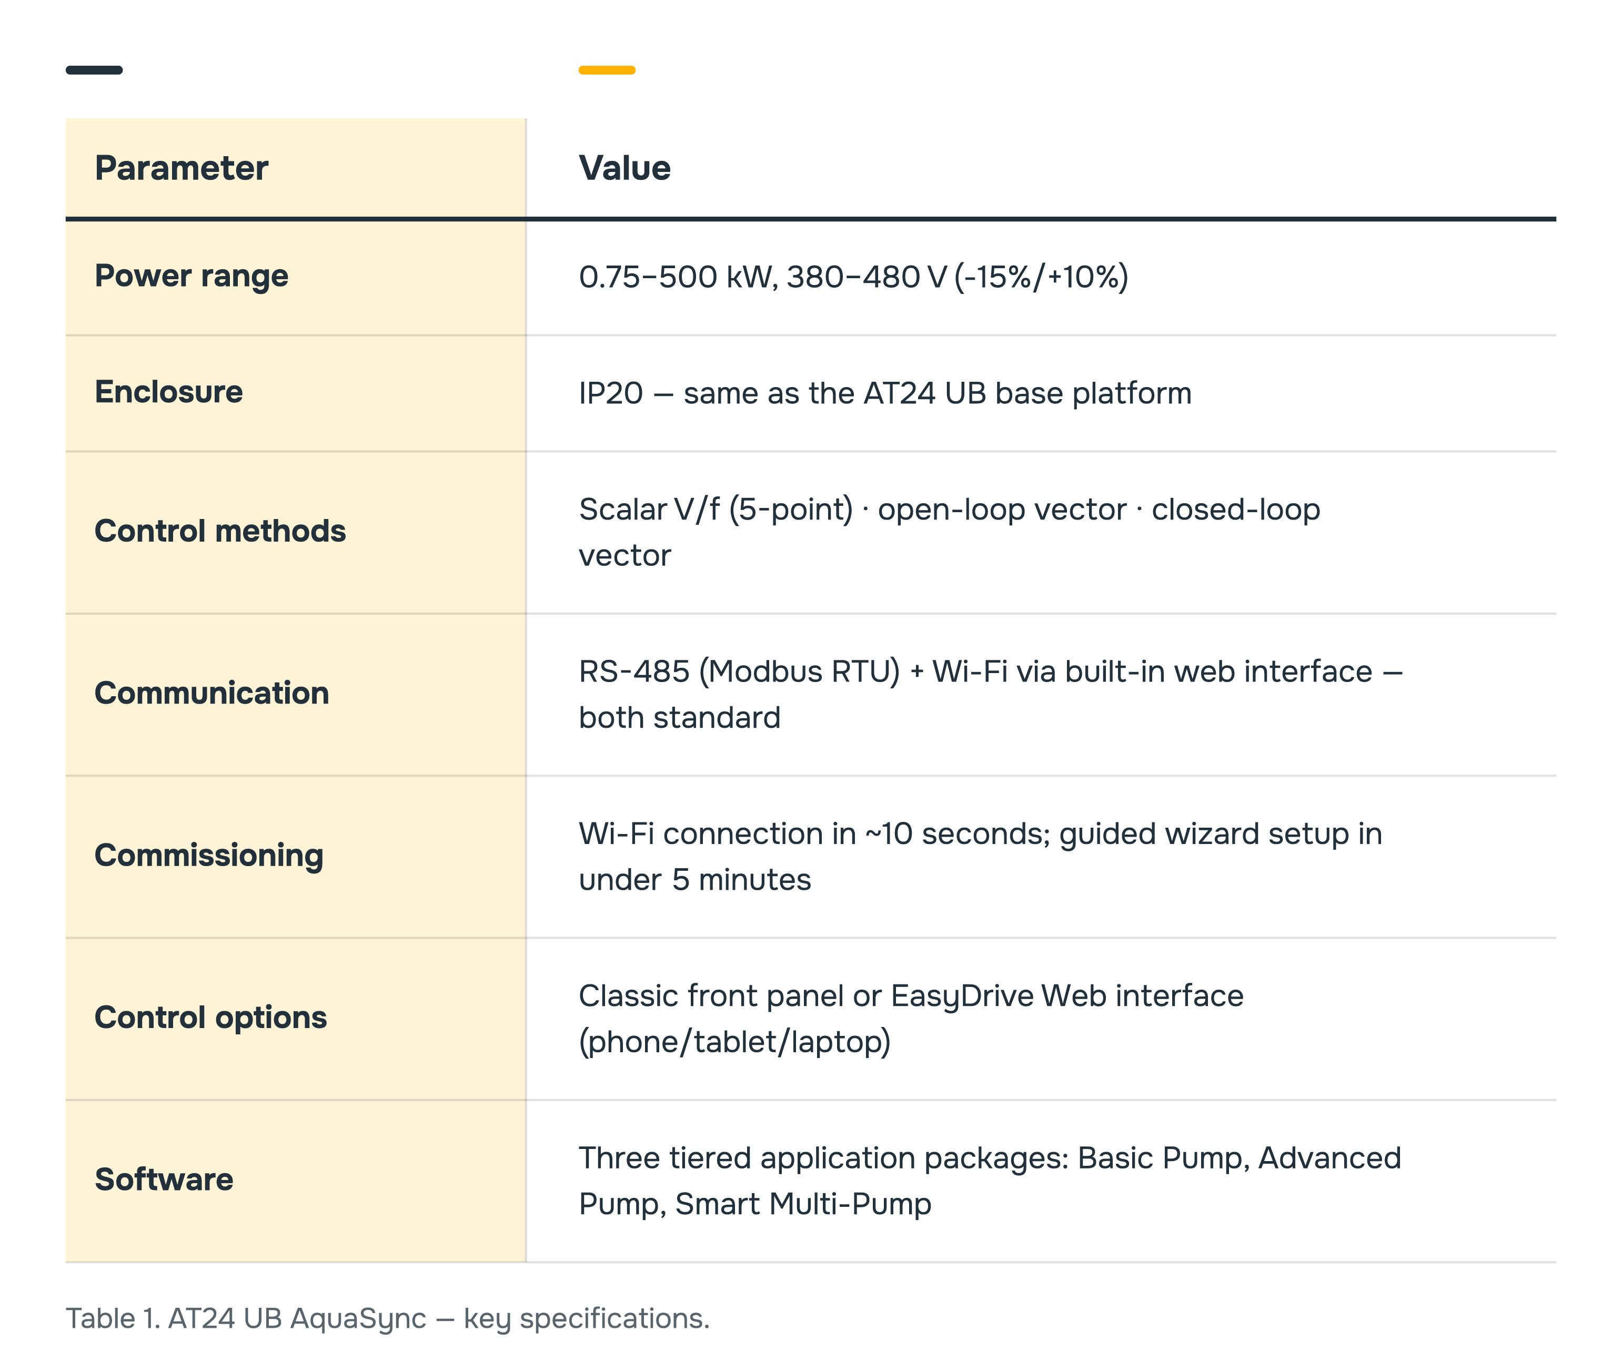Click the Classic front panel value text
Screen dimensions: 1622x1363
tap(911, 1019)
